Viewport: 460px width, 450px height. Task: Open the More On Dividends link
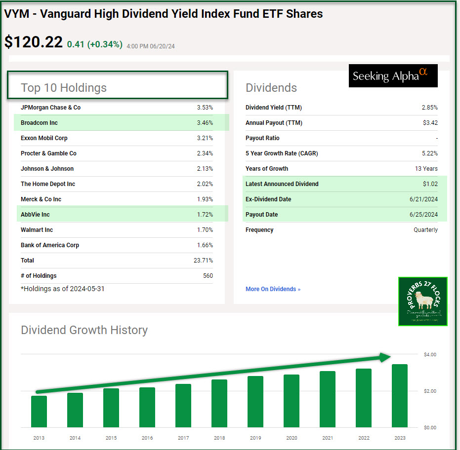(x=273, y=289)
